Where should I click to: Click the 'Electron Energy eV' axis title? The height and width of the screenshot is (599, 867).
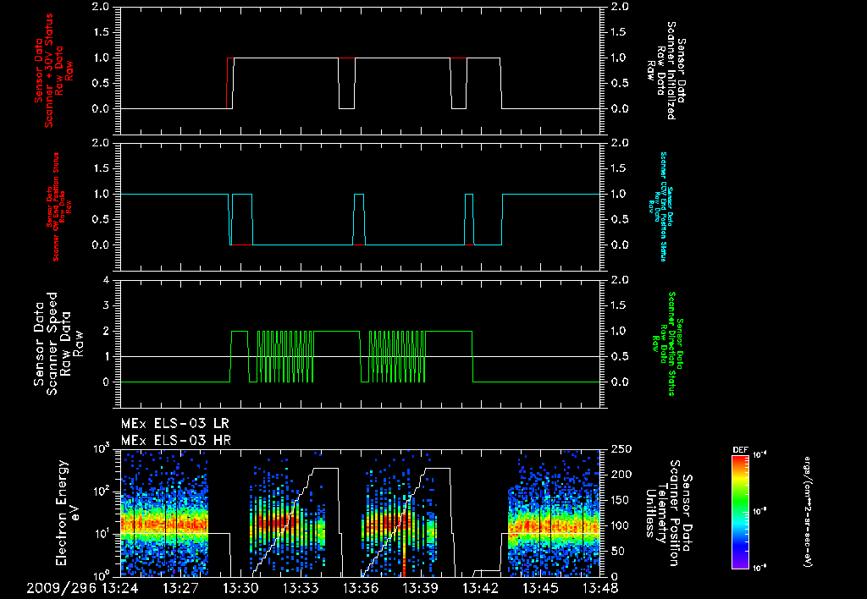coord(68,513)
